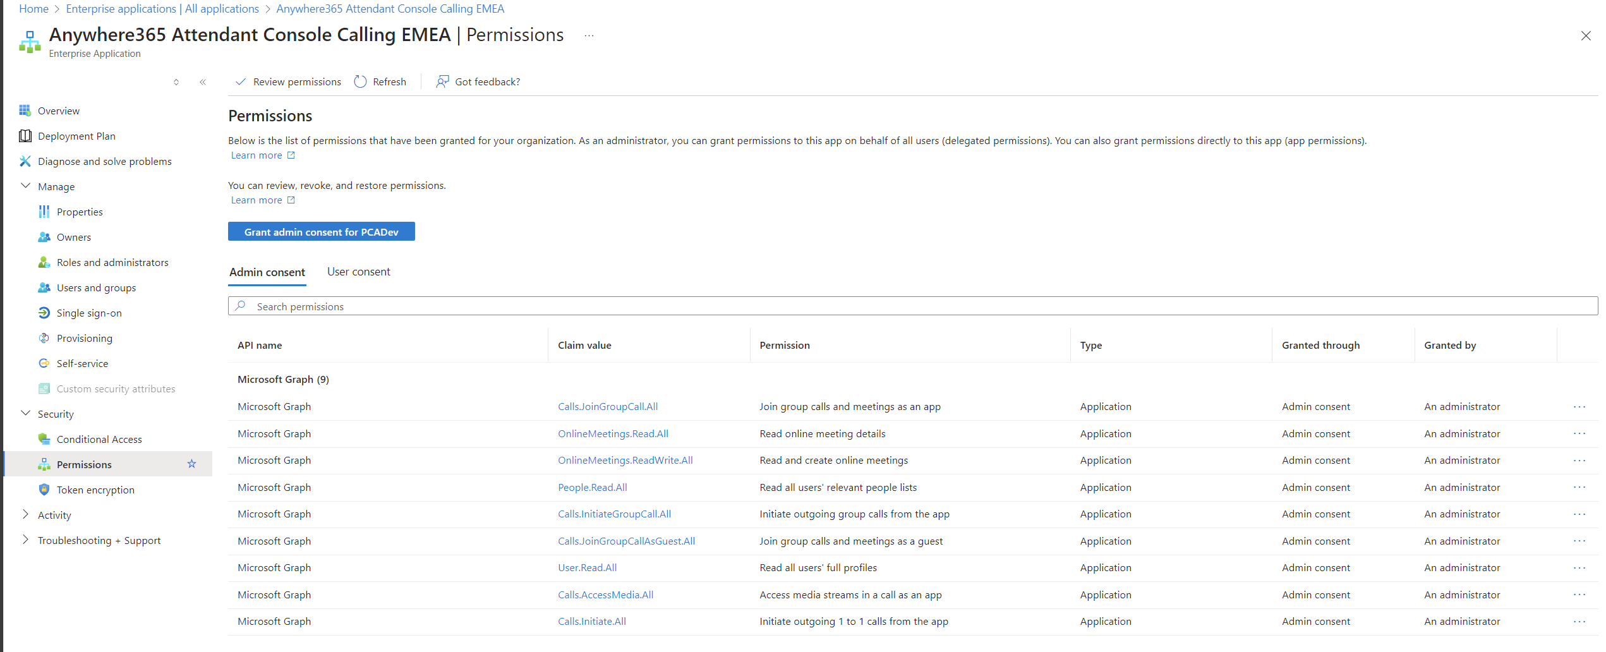Viewport: 1606px width, 652px height.
Task: Click the Refresh icon in toolbar
Action: [x=360, y=81]
